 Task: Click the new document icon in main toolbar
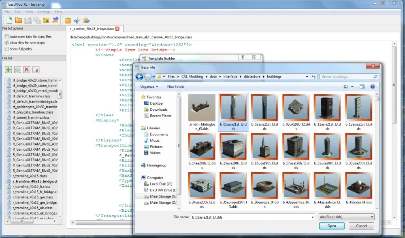point(9,20)
